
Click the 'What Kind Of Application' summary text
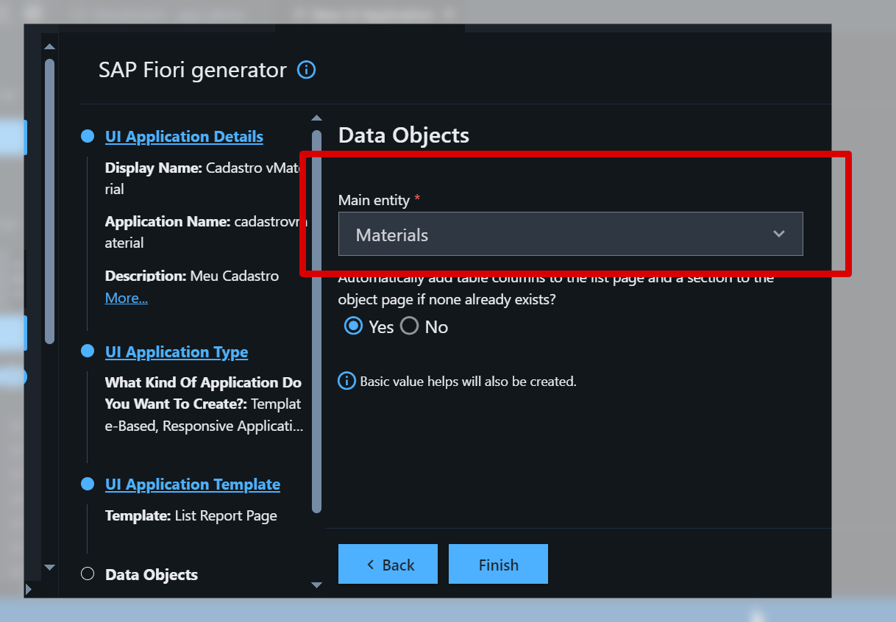(204, 404)
